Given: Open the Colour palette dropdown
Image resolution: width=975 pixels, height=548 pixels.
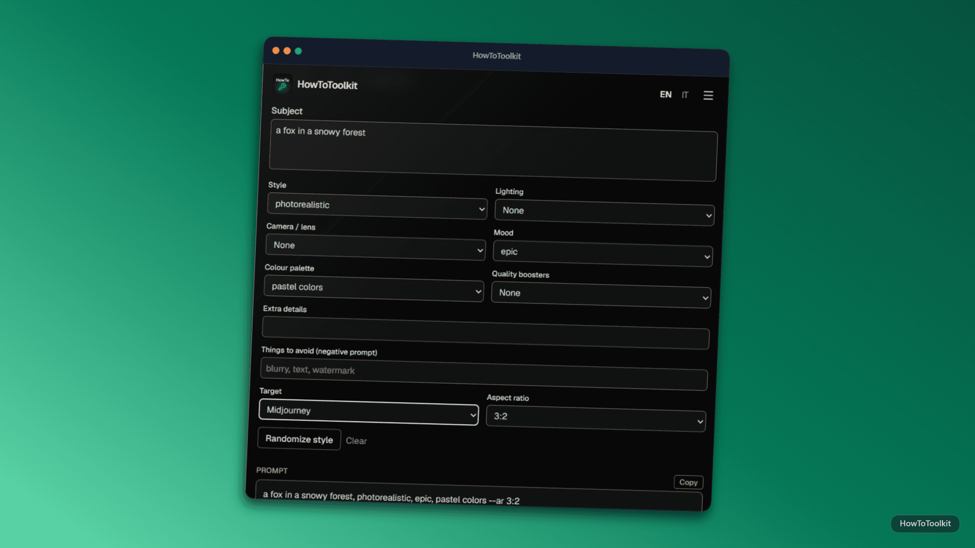Looking at the screenshot, I should coord(374,288).
